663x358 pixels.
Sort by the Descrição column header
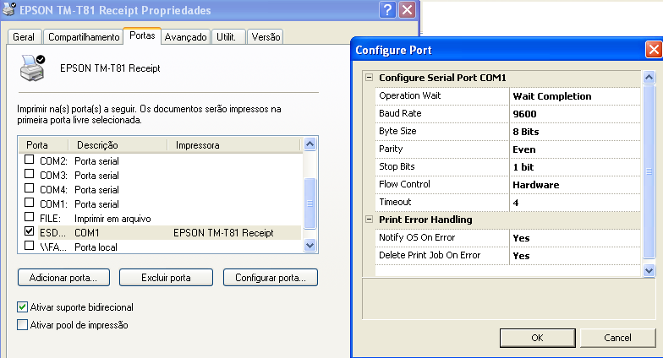118,145
